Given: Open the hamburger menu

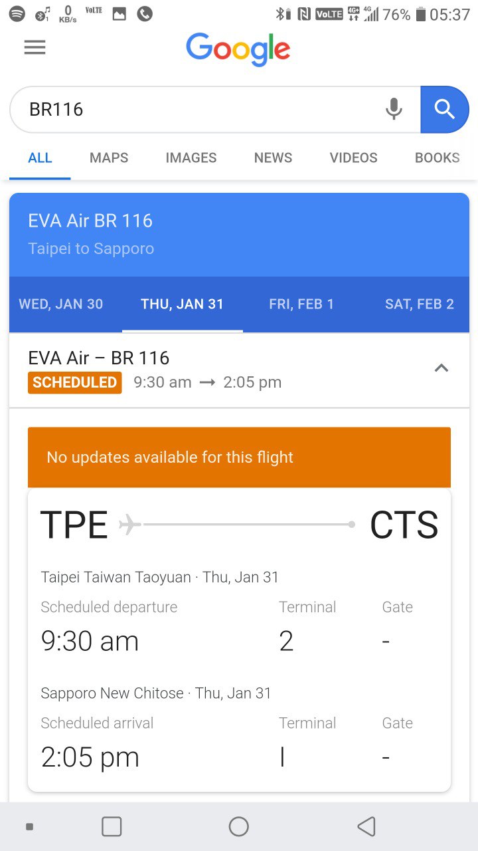Looking at the screenshot, I should click(35, 48).
